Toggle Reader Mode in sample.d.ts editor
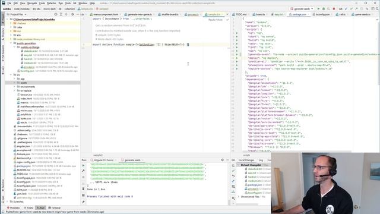Viewport: 380px width, 214px height. (x=216, y=20)
